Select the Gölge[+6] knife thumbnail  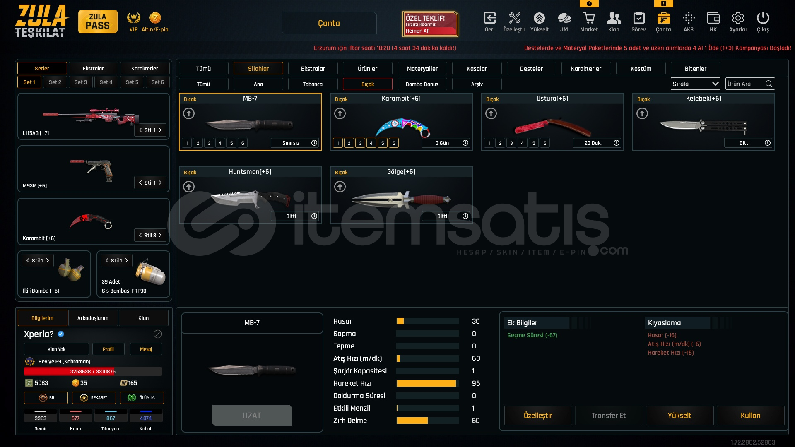[401, 199]
